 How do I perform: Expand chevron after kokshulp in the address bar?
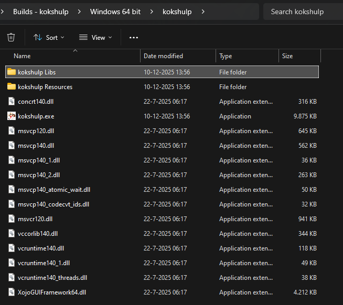point(202,12)
